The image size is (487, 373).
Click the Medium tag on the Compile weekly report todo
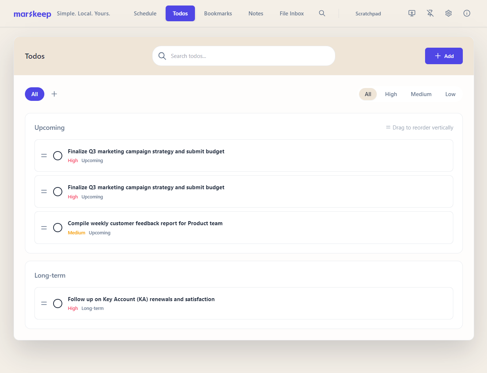point(77,233)
